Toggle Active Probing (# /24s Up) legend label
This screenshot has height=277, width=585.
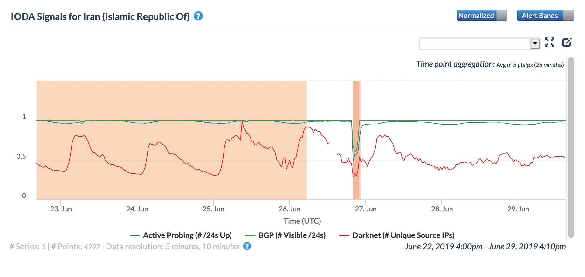187,235
